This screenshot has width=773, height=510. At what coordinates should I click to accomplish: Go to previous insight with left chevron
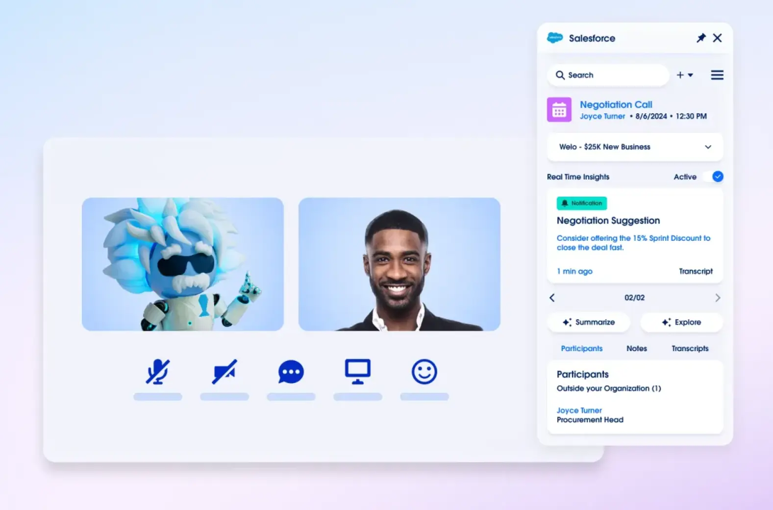pyautogui.click(x=552, y=298)
